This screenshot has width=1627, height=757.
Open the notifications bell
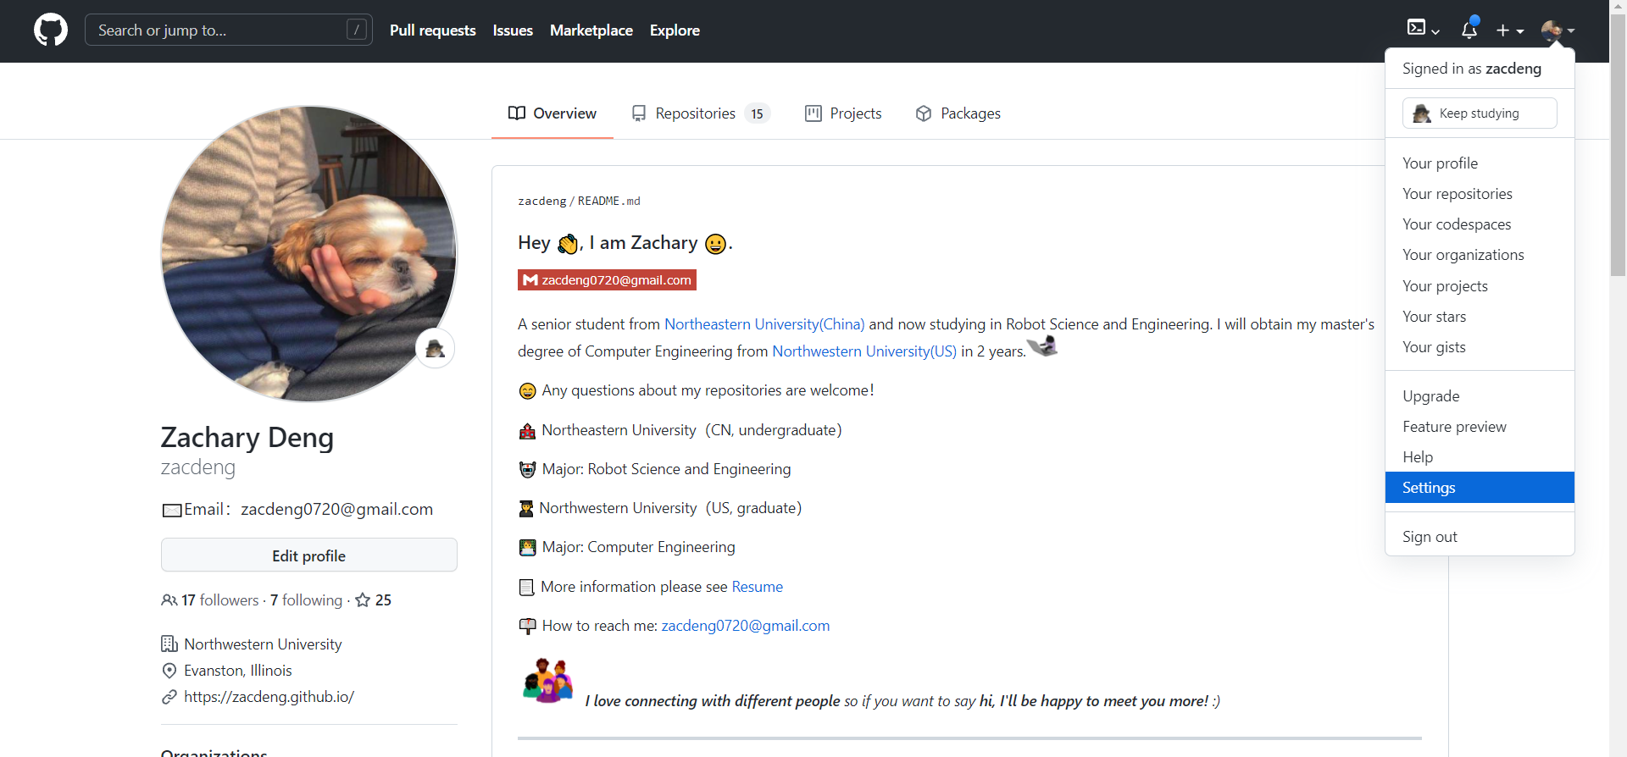tap(1469, 30)
